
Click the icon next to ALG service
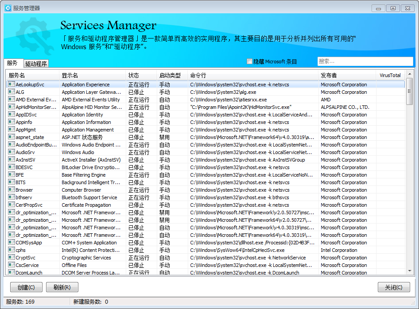(x=12, y=92)
